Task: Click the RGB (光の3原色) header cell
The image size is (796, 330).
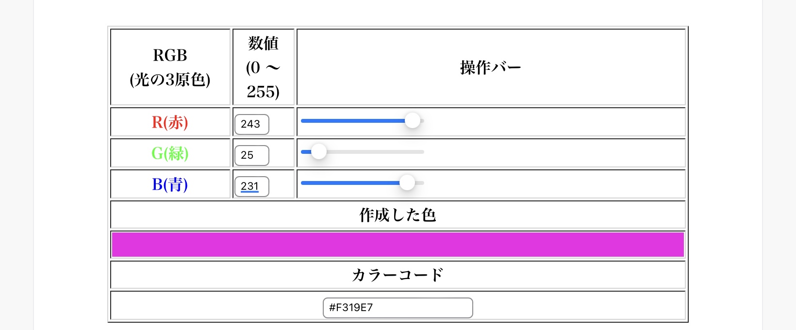Action: [x=170, y=67]
